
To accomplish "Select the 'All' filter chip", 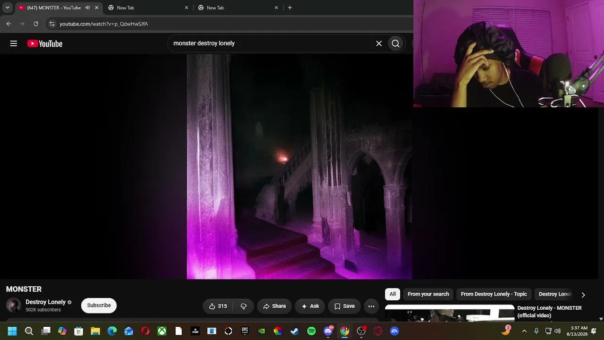I will (x=393, y=294).
